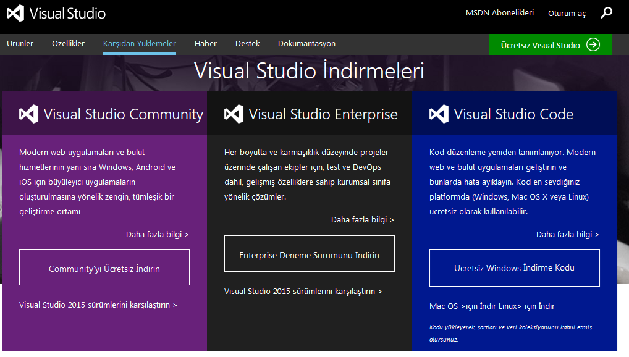Open Daha fazla bilgi under Visual Studio Code
629x357 pixels.
click(x=568, y=234)
